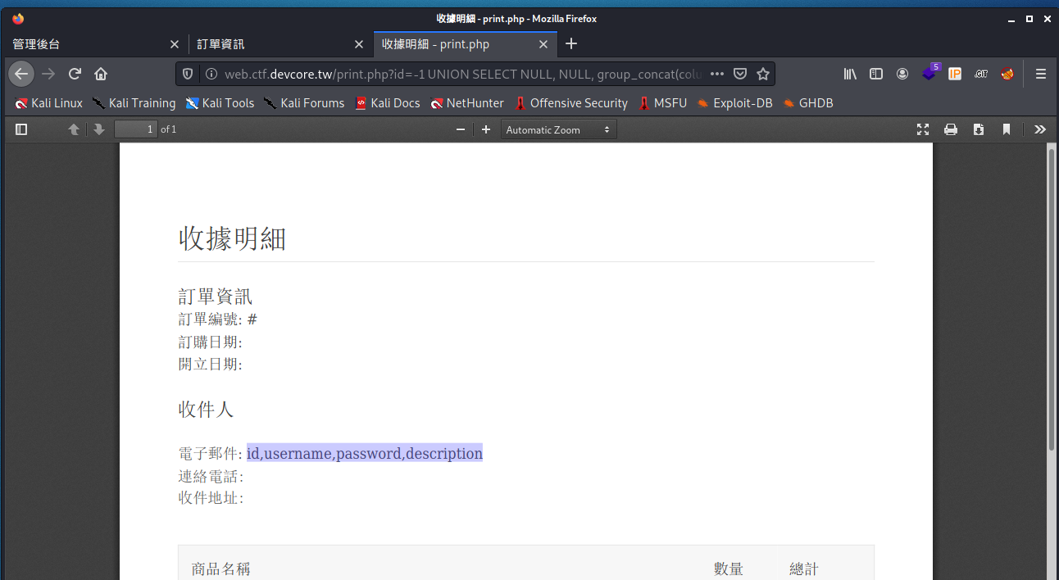Viewport: 1059px width, 580px height.
Task: Go to Firefox home page
Action: 101,74
